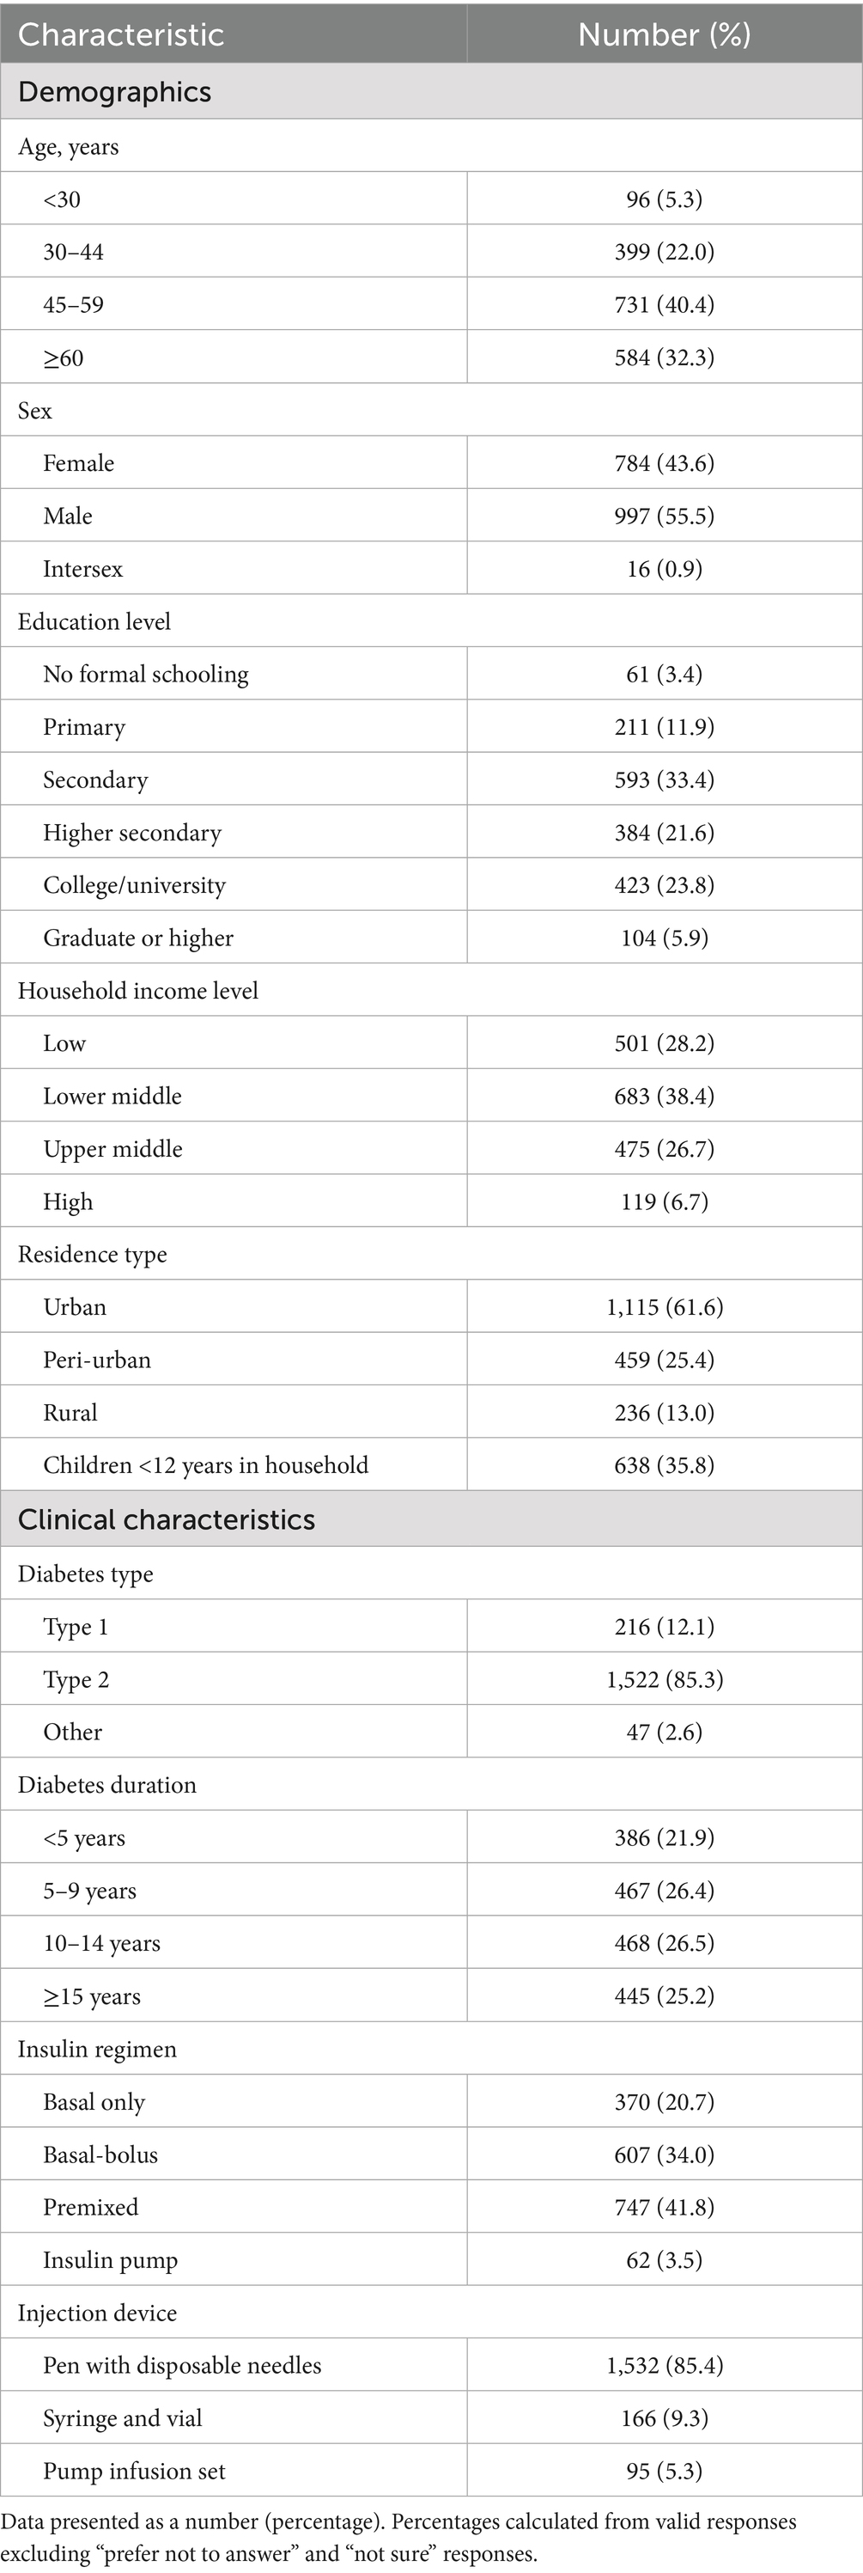
Task: Select the Basal-bolus regimen row
Action: (x=100, y=2154)
